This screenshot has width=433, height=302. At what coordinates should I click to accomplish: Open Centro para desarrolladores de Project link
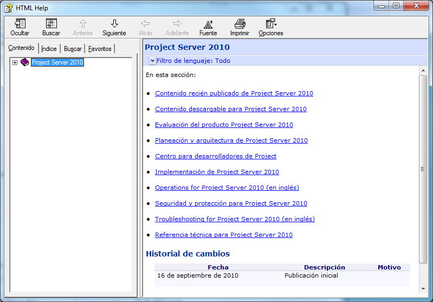[215, 156]
